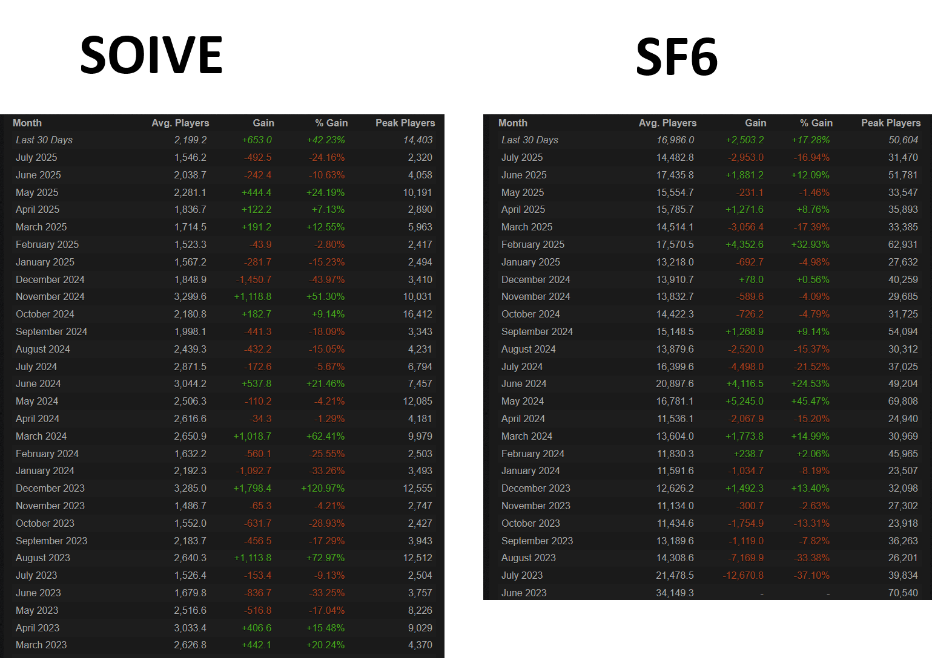Image resolution: width=932 pixels, height=658 pixels.
Task: Click the percent gain +72.97%
Action: (x=326, y=558)
